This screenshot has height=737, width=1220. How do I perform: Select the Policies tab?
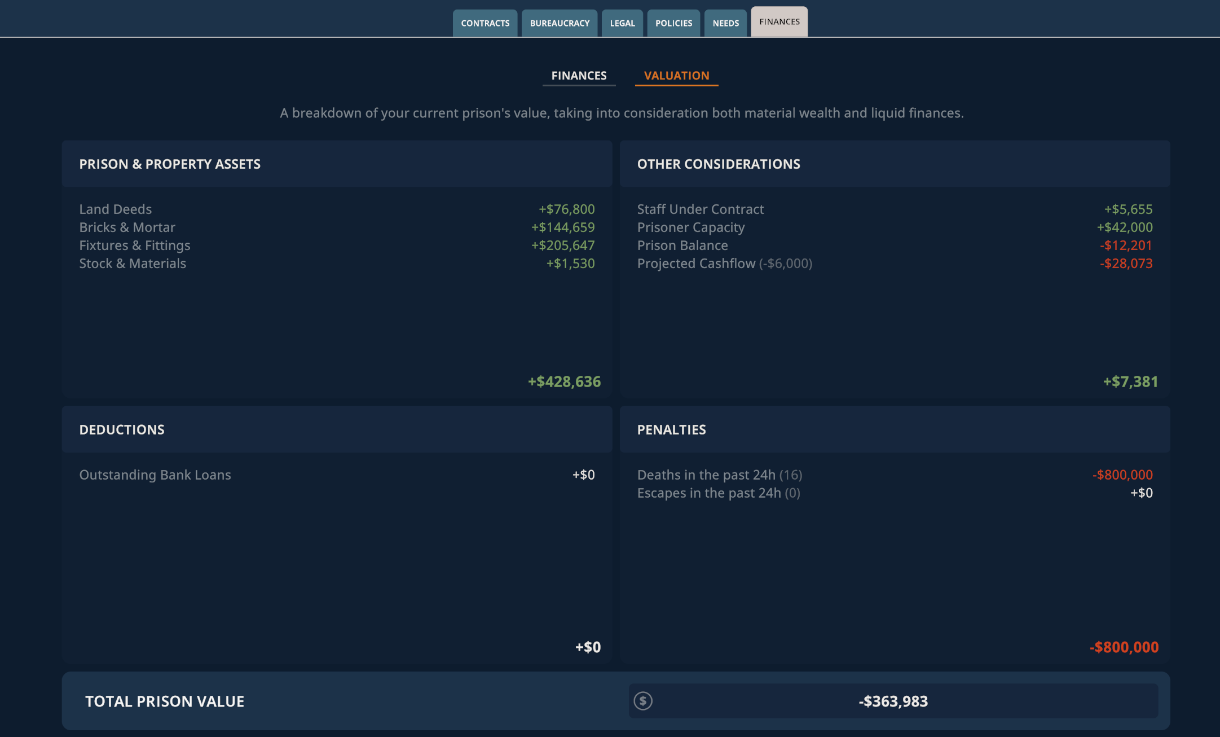(x=673, y=23)
